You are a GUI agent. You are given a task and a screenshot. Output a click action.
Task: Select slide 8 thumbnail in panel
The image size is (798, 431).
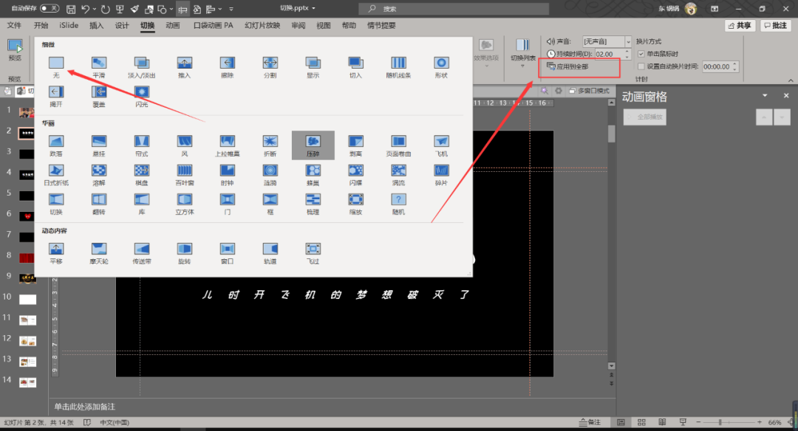(x=27, y=258)
